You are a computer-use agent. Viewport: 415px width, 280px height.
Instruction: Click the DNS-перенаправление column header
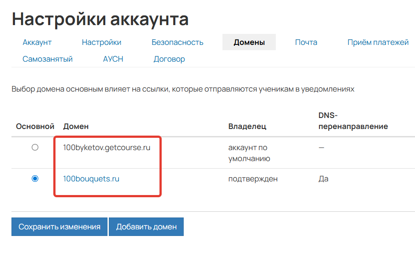point(352,122)
